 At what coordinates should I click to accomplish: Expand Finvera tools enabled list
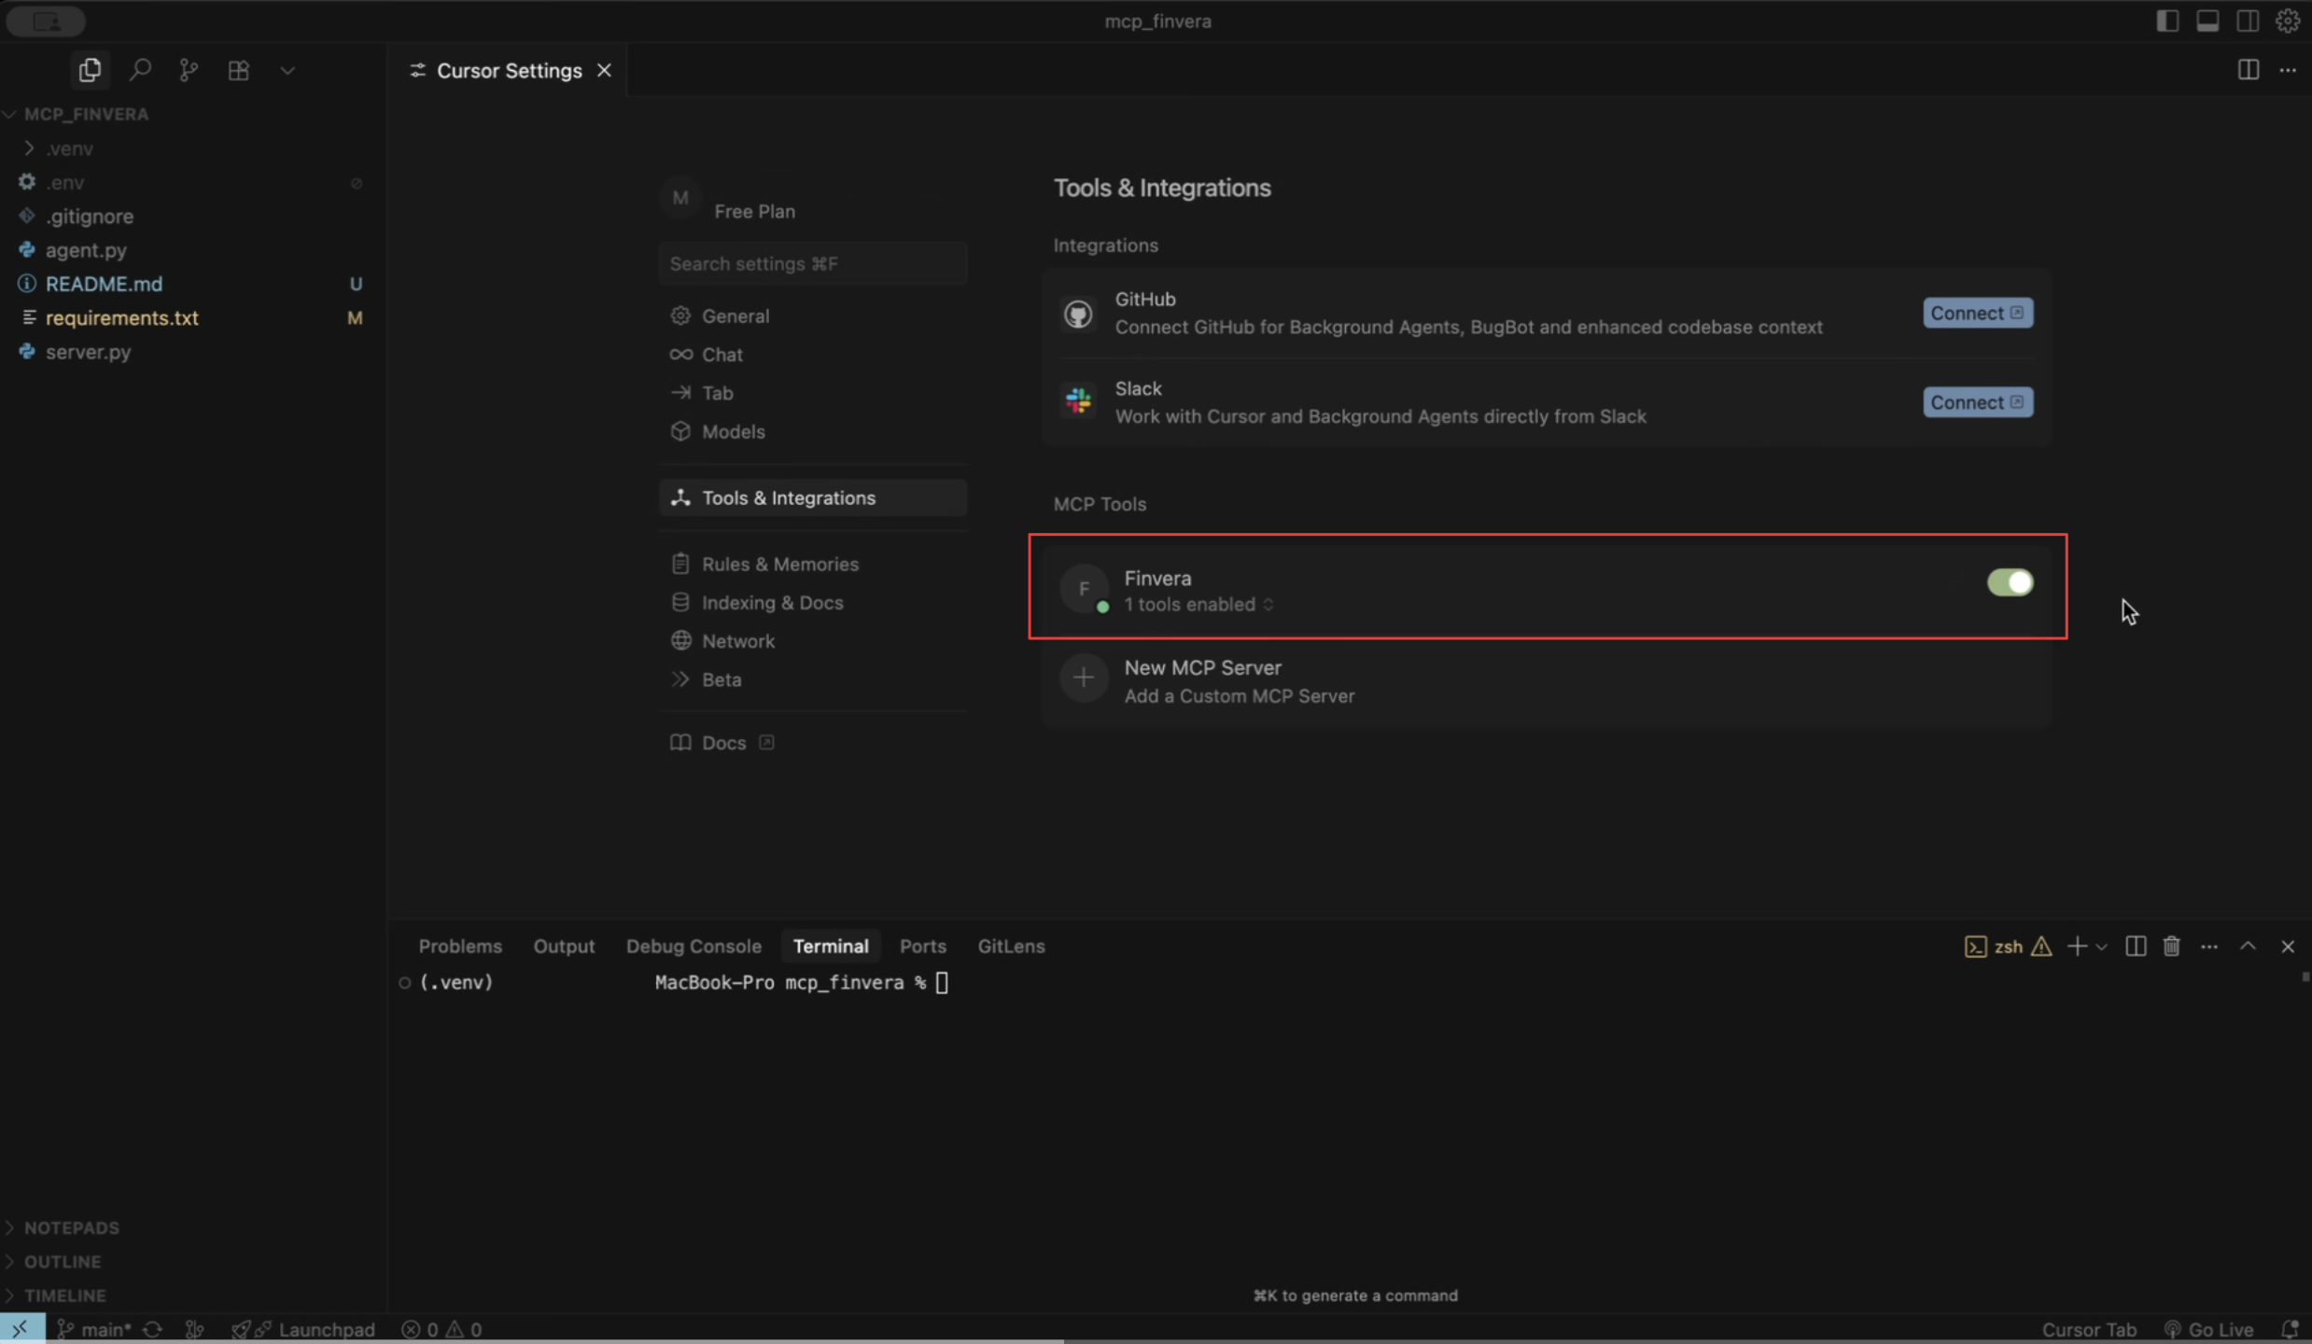tap(1198, 605)
